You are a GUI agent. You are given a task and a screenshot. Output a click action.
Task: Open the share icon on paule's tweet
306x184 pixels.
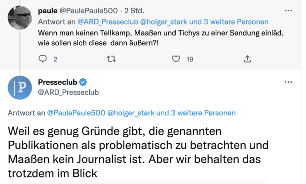247,59
